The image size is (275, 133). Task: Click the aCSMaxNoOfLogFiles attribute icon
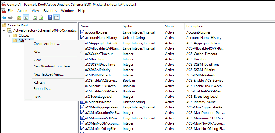pos(82,128)
